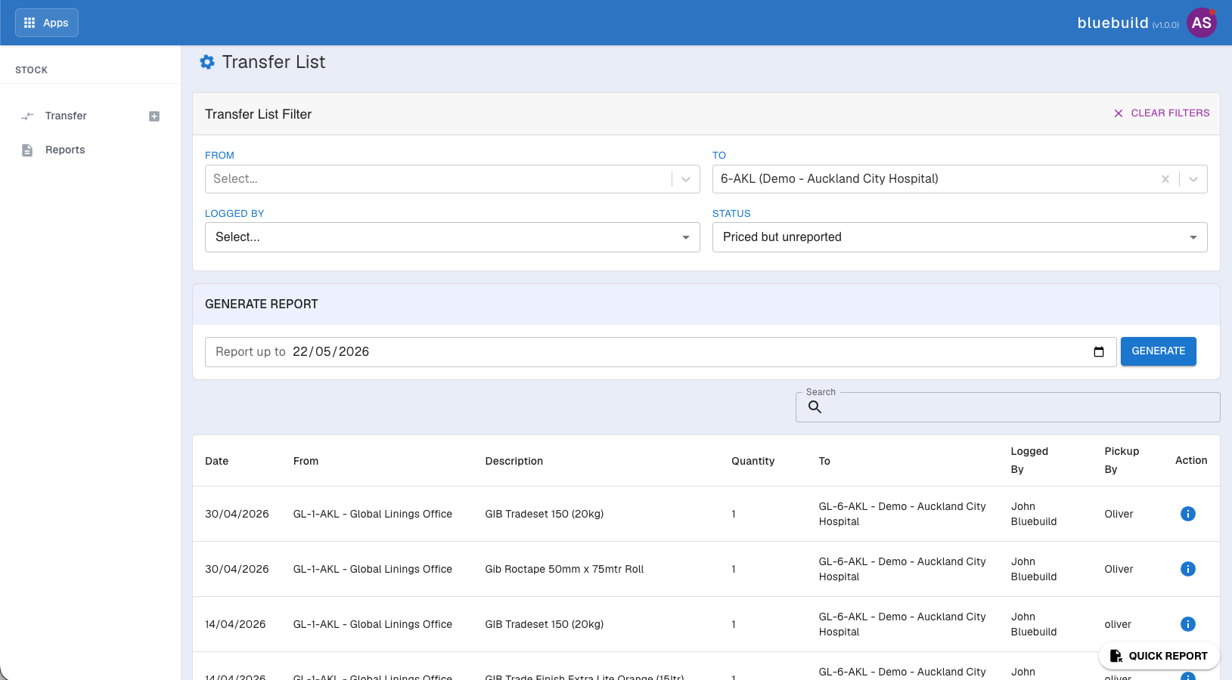
Task: Open the TO location combo box
Action: [960, 179]
